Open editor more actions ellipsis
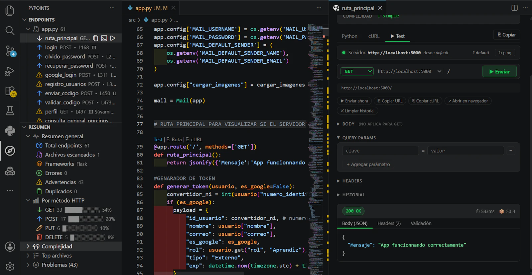 [319, 8]
